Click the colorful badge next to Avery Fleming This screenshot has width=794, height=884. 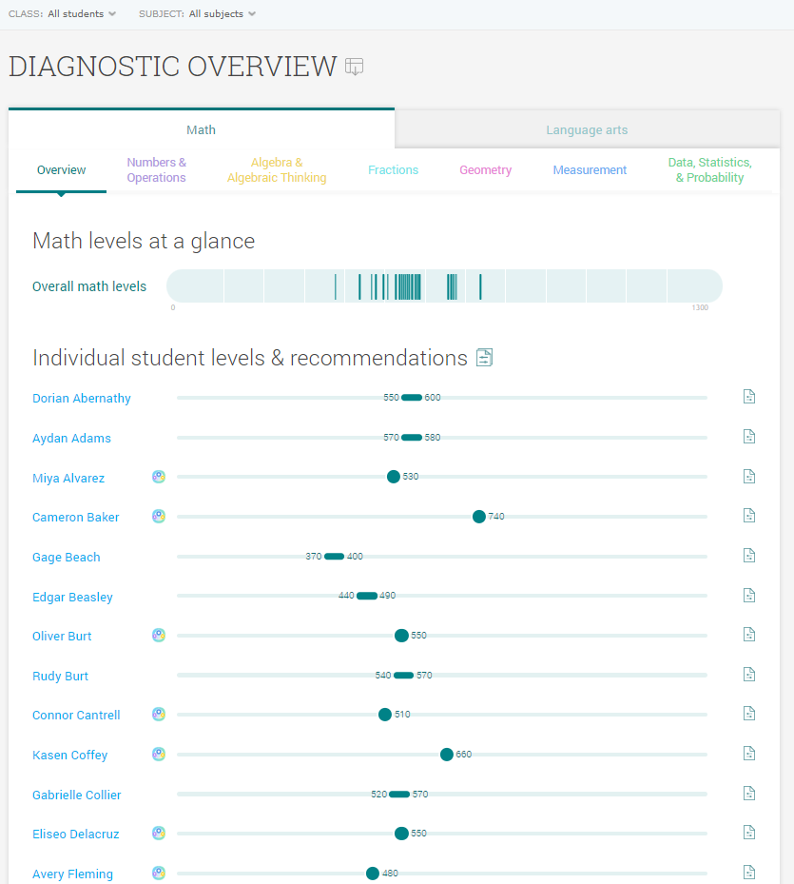coord(159,874)
